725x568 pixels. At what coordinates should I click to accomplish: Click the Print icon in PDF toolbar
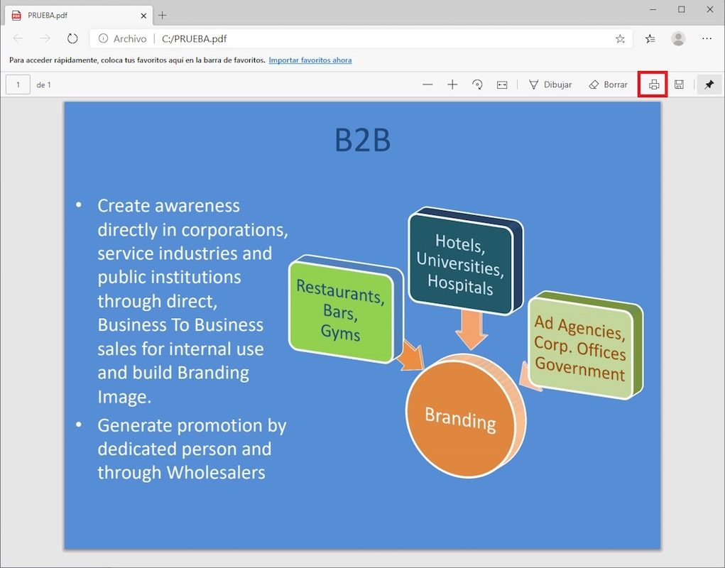[653, 84]
